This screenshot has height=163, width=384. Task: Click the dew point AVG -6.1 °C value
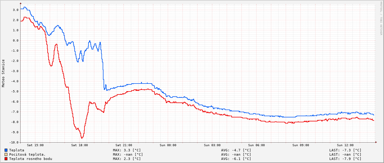click(x=236, y=159)
